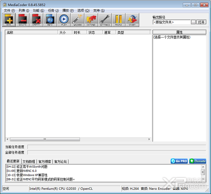Open the 支持 (S) menu
Viewport: 211px width, 194px height.
[x=99, y=11]
